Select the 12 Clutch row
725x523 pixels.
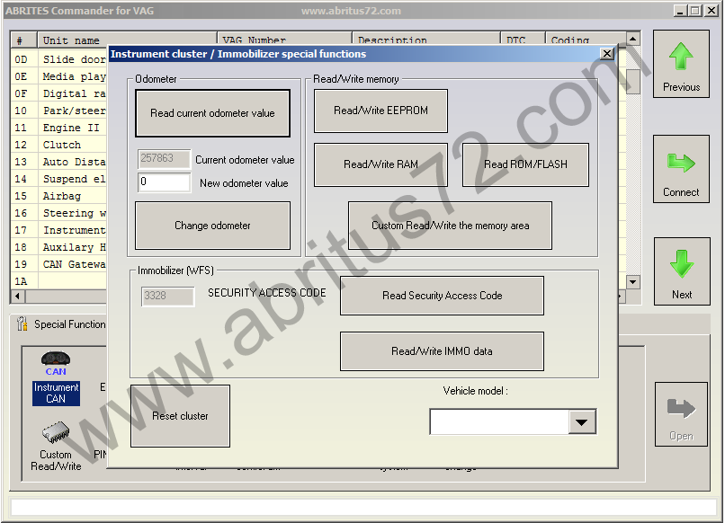coord(59,145)
